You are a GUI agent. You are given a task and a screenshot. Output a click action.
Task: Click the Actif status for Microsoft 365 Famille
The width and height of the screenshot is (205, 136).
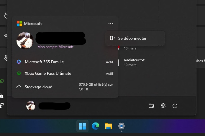tap(109, 62)
